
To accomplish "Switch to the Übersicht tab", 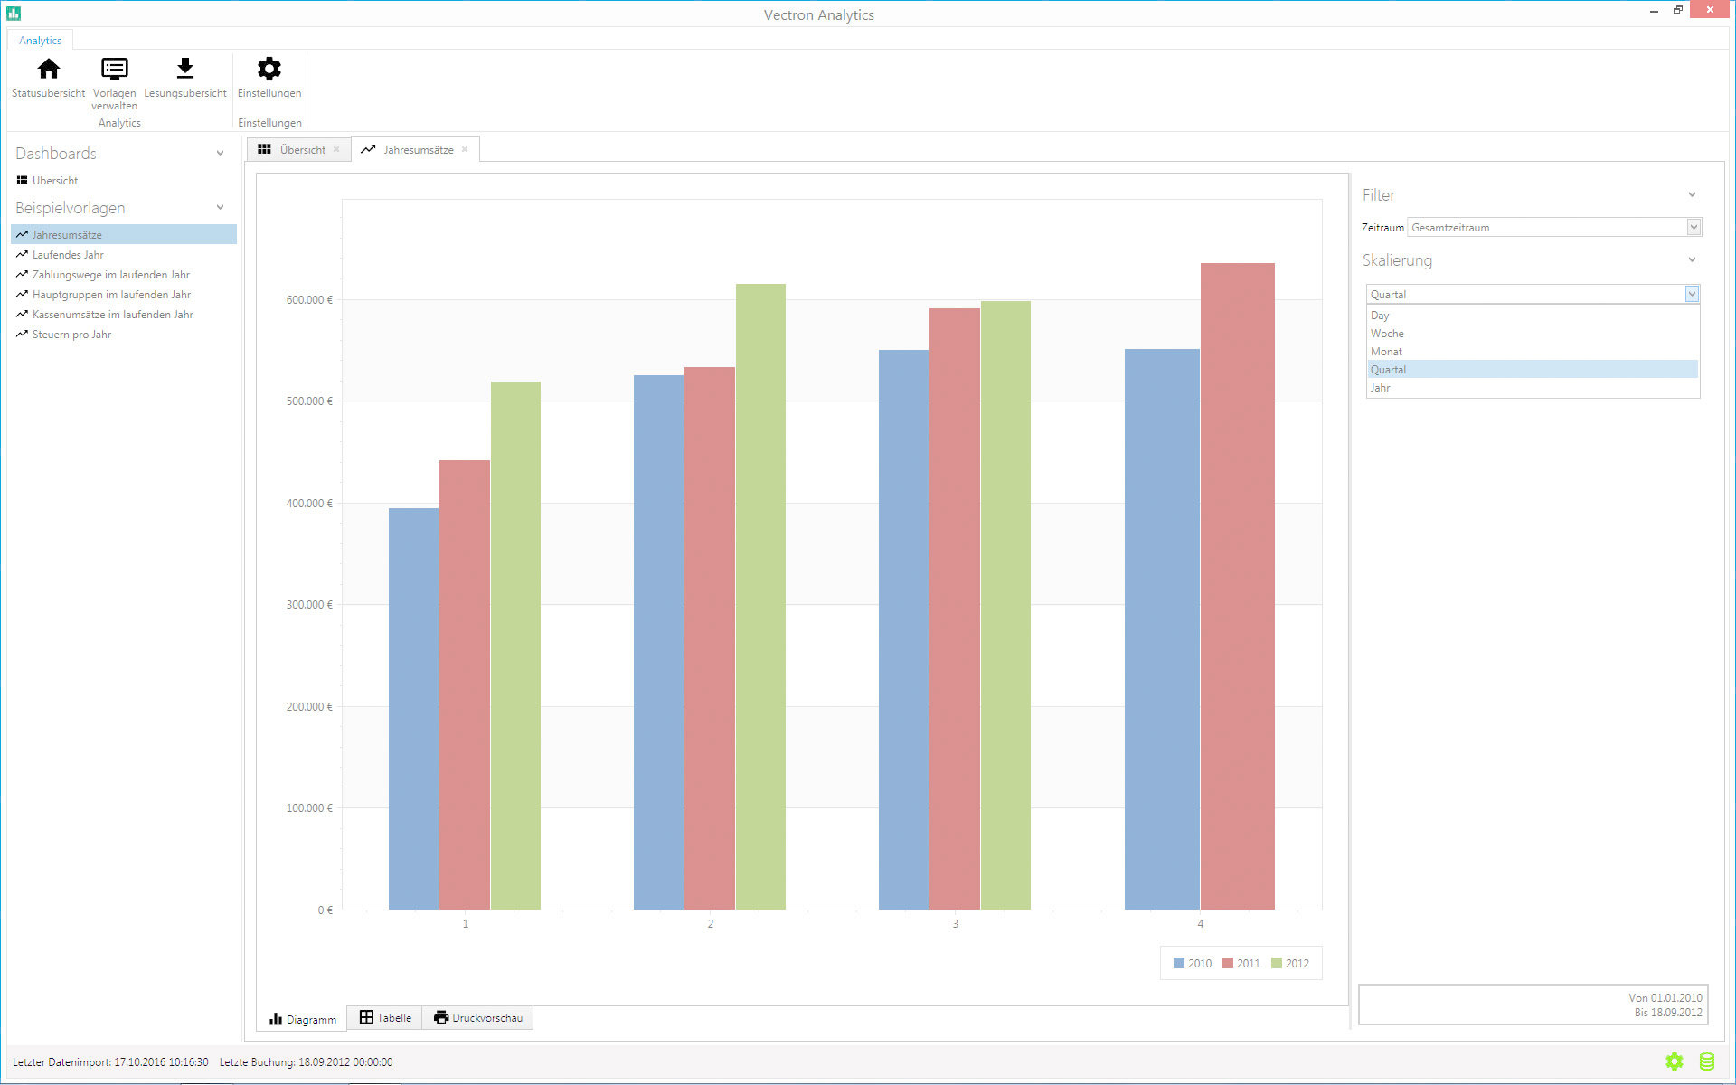I will pyautogui.click(x=302, y=150).
